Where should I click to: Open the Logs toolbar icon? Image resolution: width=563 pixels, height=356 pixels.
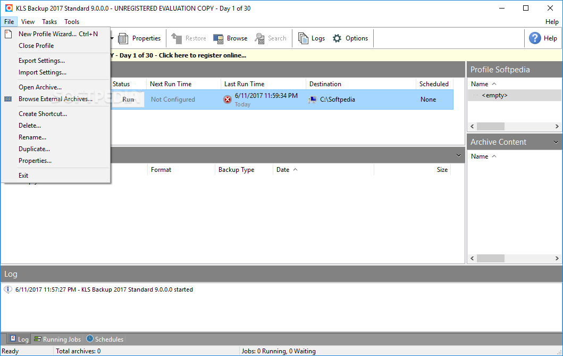pos(303,38)
